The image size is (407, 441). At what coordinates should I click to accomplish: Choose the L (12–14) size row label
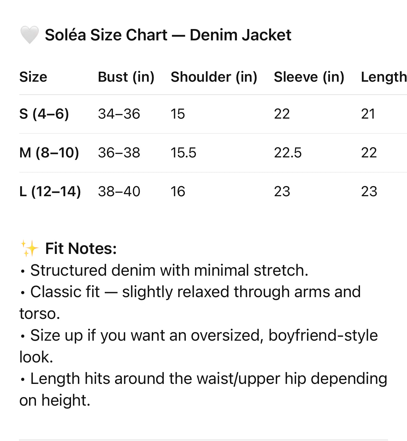(x=50, y=191)
